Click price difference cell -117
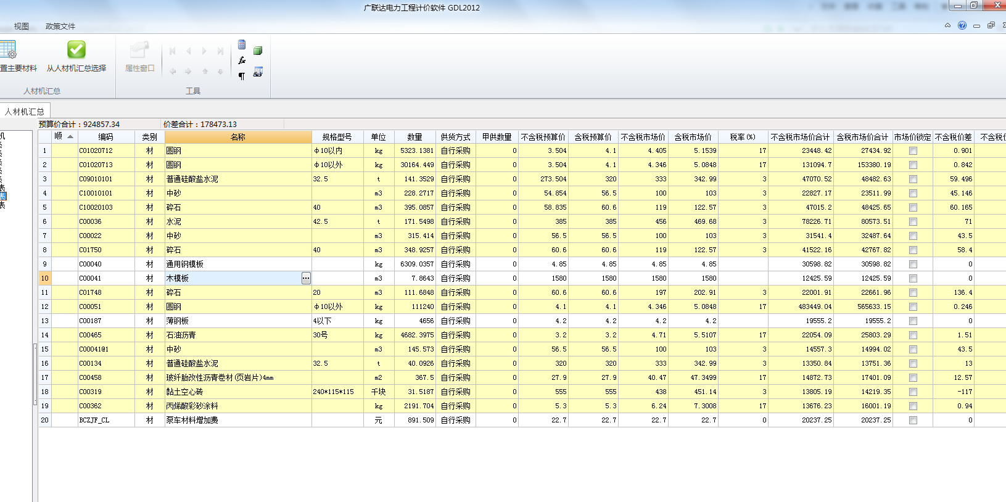 [954, 392]
